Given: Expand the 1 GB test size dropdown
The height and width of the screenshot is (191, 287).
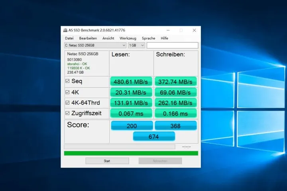Looking at the screenshot, I should click(x=143, y=45).
